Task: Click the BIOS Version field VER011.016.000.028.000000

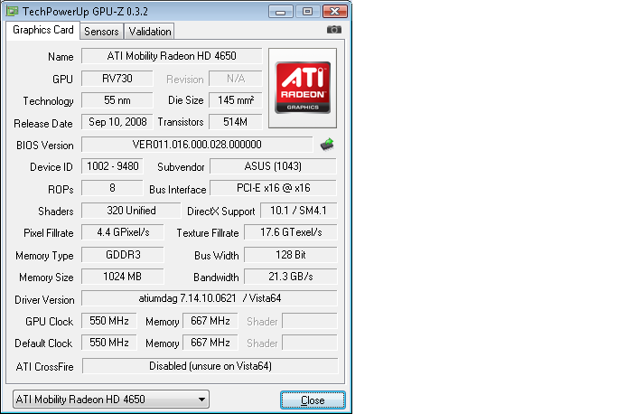Action: pyautogui.click(x=197, y=144)
